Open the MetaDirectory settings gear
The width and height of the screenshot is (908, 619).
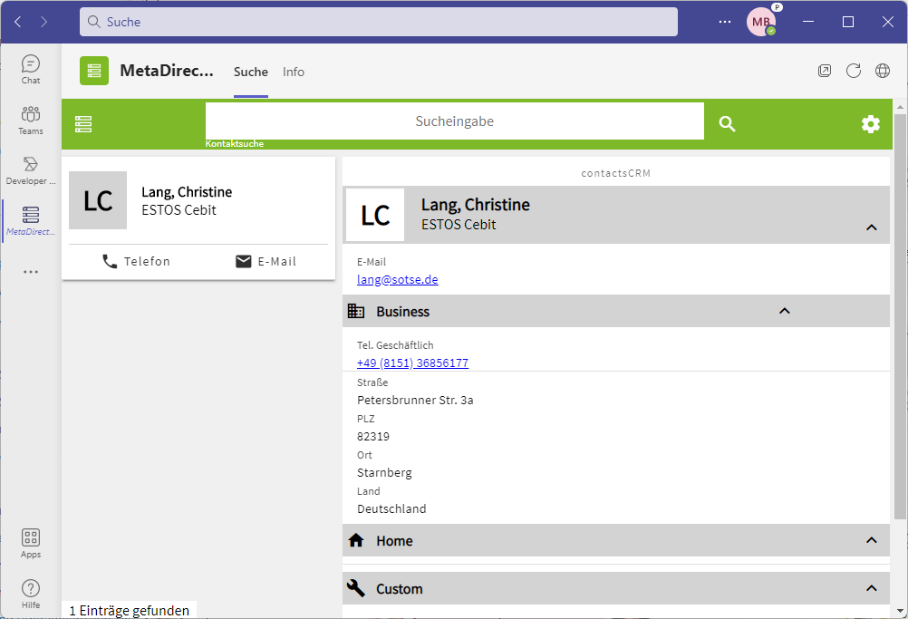(870, 124)
